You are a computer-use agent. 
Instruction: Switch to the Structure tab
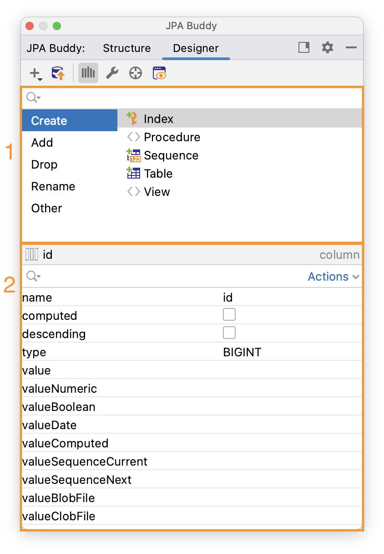click(x=126, y=48)
